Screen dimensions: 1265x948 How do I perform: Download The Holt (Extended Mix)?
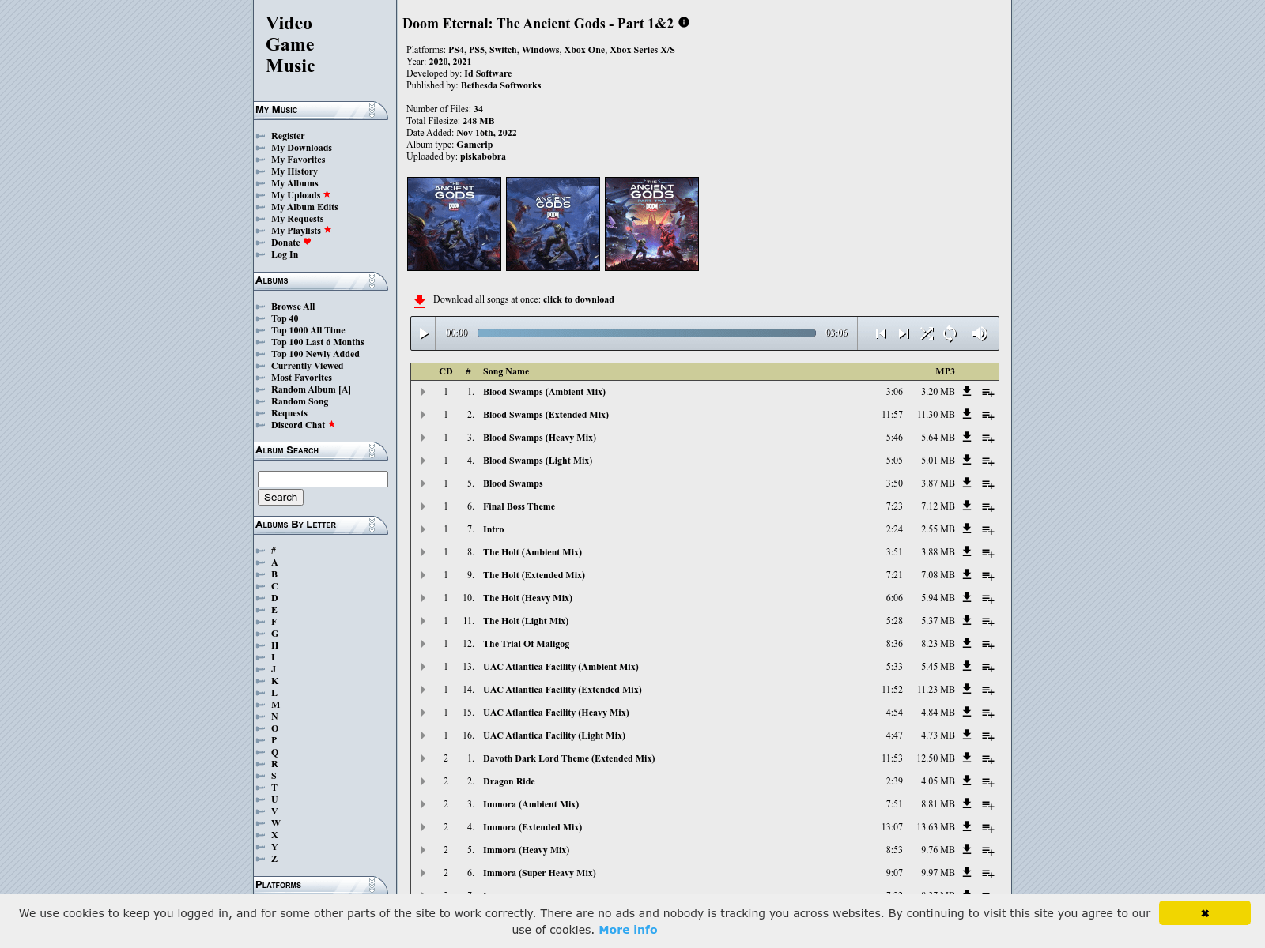(966, 574)
